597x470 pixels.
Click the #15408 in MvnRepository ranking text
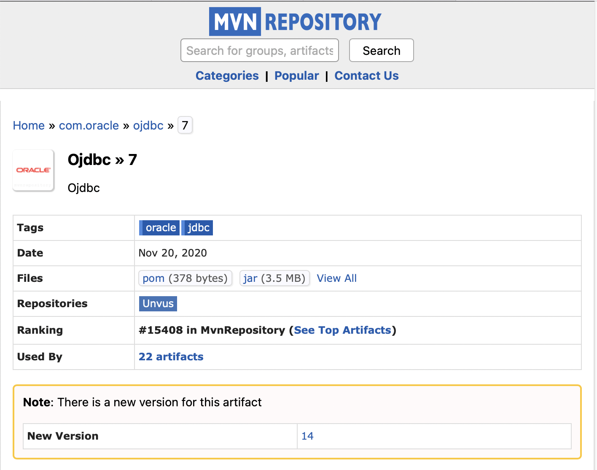tap(212, 330)
